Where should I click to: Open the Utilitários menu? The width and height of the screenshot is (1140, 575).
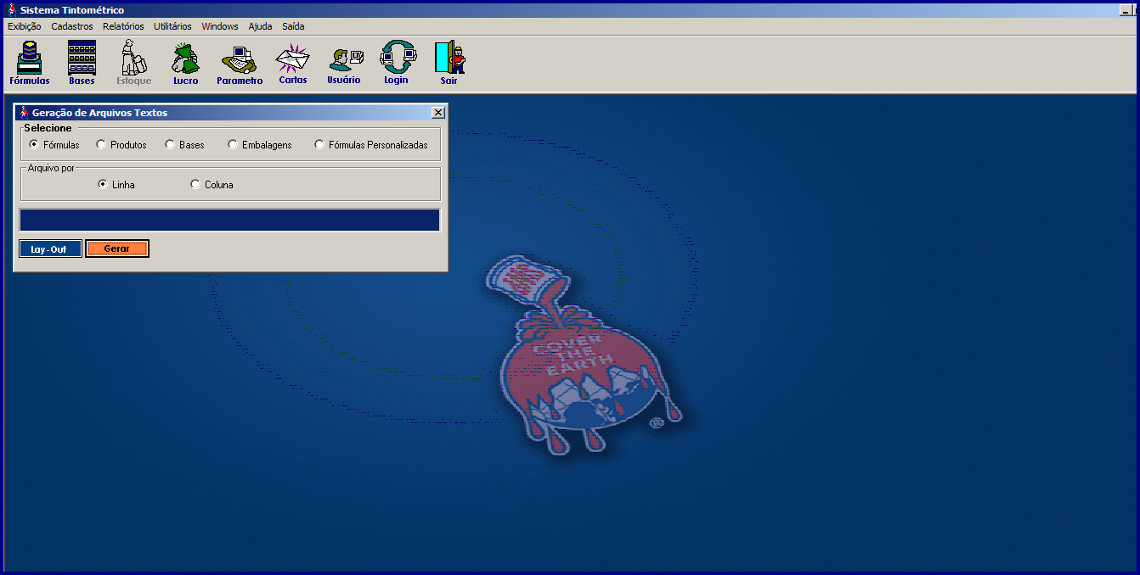pyautogui.click(x=172, y=26)
